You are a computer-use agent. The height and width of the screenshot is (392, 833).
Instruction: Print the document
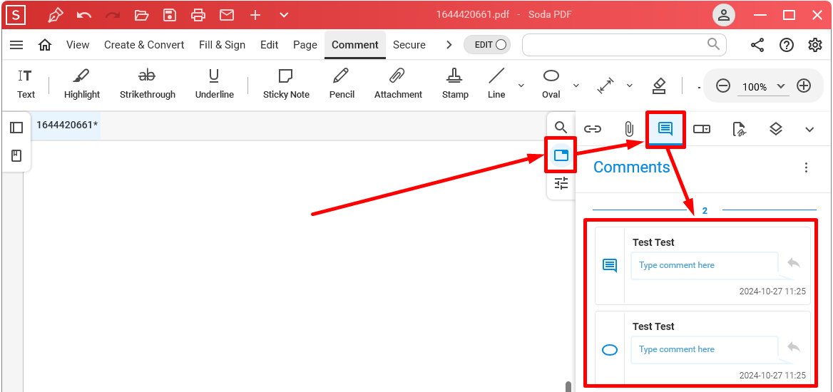(198, 15)
